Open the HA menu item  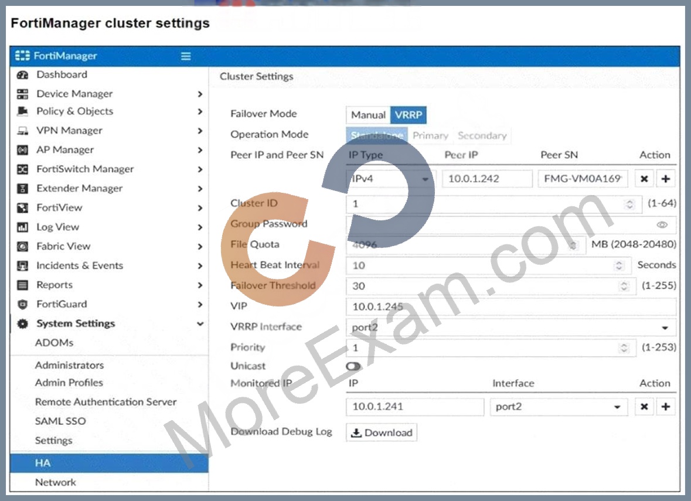(x=109, y=463)
